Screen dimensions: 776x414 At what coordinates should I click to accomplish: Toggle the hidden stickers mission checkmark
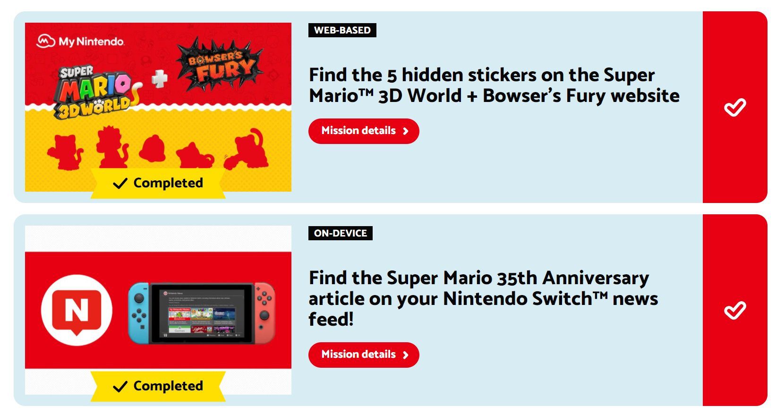point(734,108)
